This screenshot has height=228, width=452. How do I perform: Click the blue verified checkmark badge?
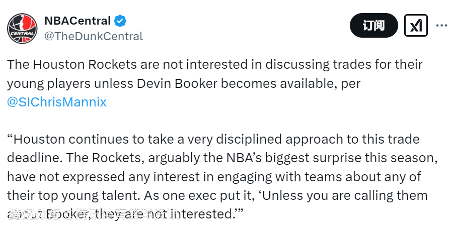tap(120, 21)
